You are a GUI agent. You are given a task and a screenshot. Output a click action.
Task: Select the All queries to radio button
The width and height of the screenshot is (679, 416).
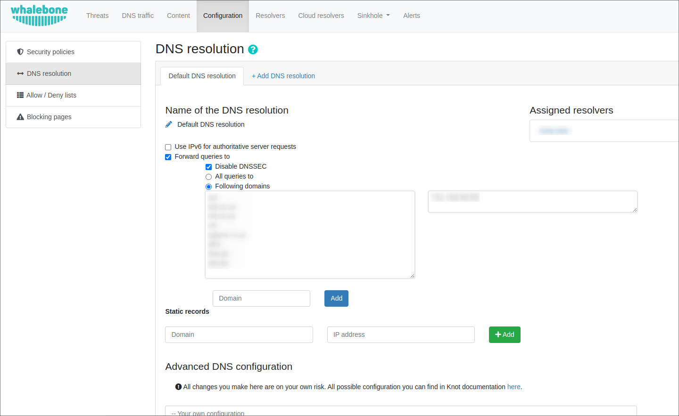click(208, 177)
